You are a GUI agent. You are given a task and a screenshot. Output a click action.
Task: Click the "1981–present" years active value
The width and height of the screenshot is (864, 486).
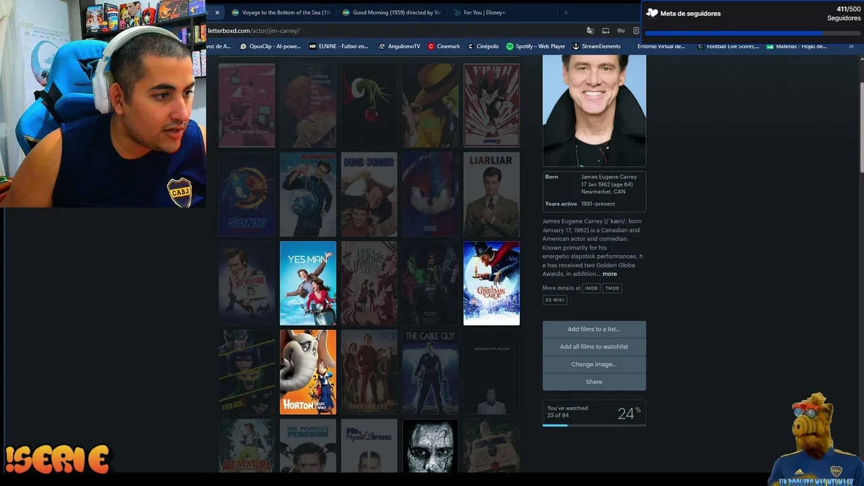(598, 204)
